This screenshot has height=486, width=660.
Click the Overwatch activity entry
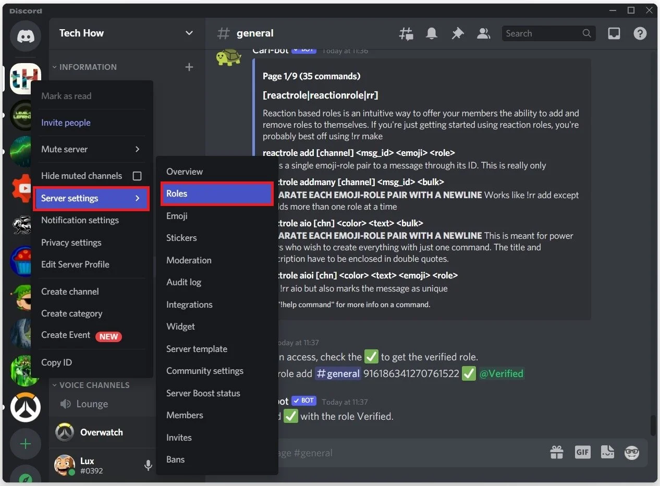click(x=102, y=432)
